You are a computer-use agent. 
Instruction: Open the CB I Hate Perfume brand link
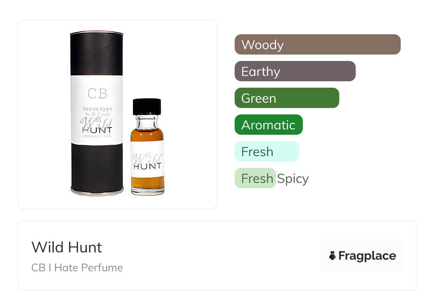(x=77, y=267)
